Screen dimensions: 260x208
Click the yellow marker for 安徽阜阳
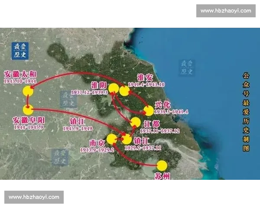pos(28,110)
